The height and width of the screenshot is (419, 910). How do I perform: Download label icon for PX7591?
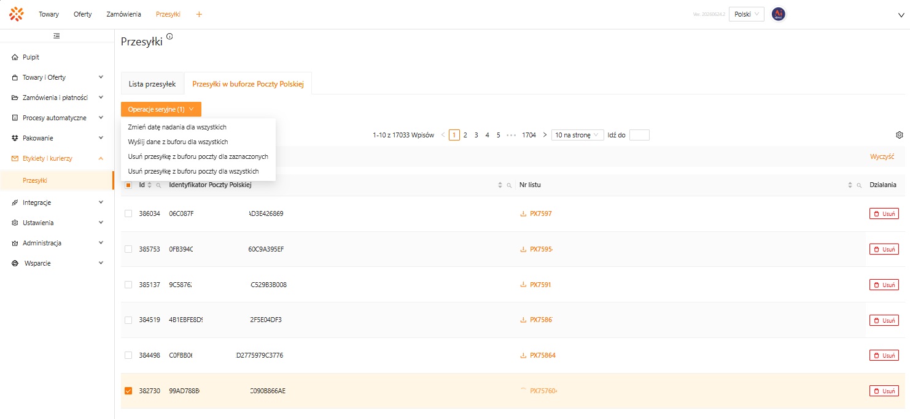(523, 285)
